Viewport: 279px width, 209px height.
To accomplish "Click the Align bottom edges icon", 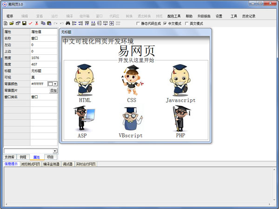I will pyautogui.click(x=93, y=23).
